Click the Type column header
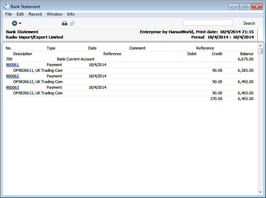The height and width of the screenshot is (198, 266). point(51,48)
